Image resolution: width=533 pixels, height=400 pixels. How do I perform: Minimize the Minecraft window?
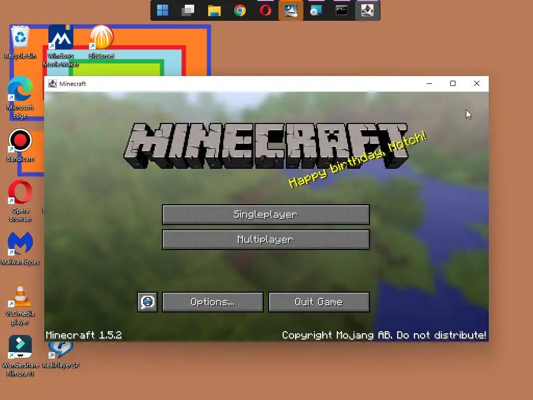point(429,84)
